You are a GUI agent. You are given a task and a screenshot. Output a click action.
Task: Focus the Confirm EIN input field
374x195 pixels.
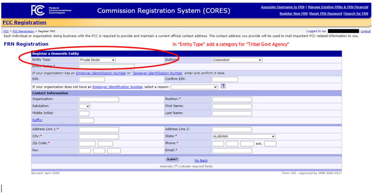[225, 79]
